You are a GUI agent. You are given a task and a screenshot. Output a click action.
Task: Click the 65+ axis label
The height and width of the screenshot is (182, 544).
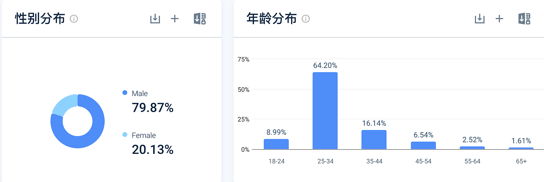pos(521,161)
